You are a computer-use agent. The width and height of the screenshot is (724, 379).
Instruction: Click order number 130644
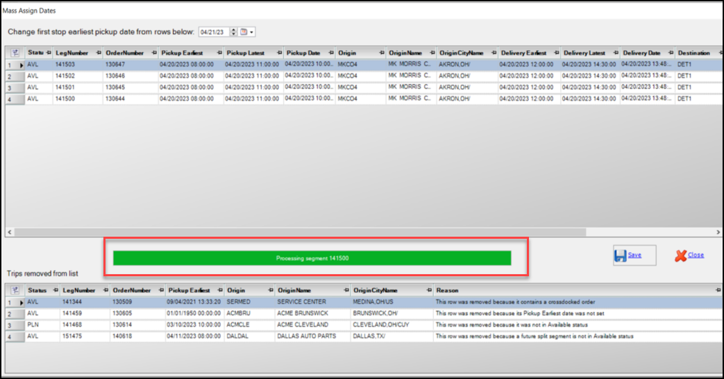point(131,99)
